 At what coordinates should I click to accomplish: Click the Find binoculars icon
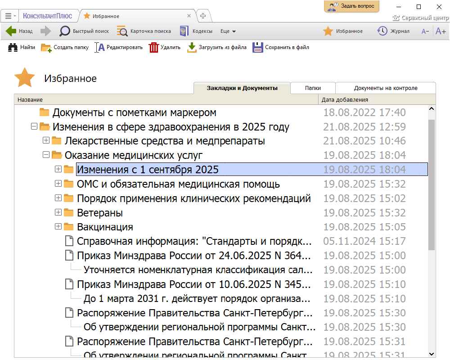pos(13,47)
